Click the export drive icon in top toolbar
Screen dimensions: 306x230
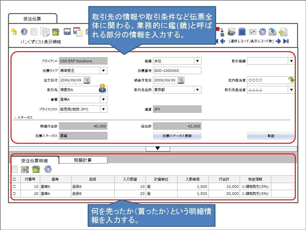click(273, 32)
